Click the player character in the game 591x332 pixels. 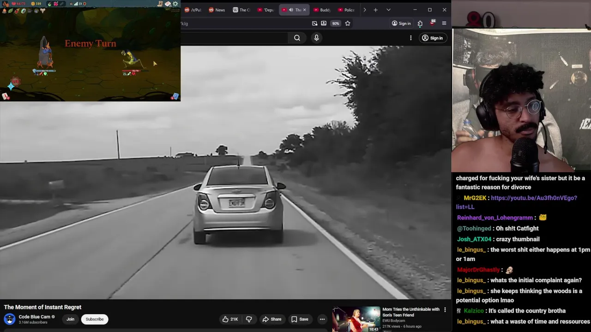pyautogui.click(x=45, y=53)
